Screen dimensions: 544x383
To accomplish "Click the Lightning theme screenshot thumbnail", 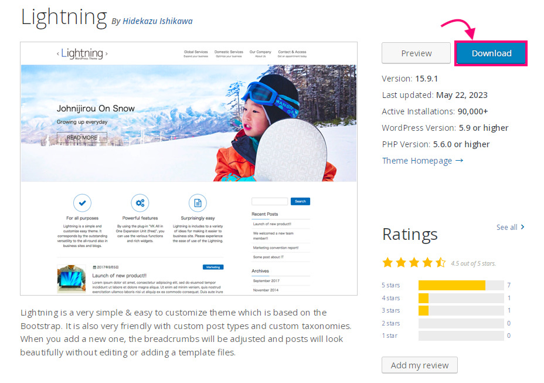I will pos(189,169).
